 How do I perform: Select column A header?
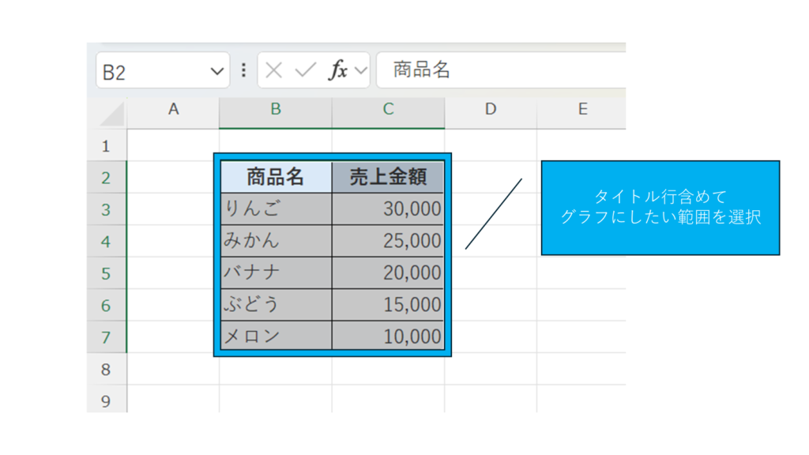[173, 110]
